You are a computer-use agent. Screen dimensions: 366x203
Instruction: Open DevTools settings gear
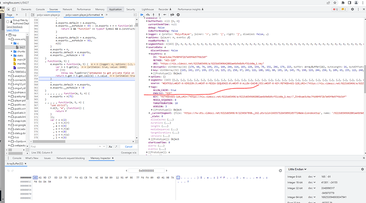coord(352,10)
